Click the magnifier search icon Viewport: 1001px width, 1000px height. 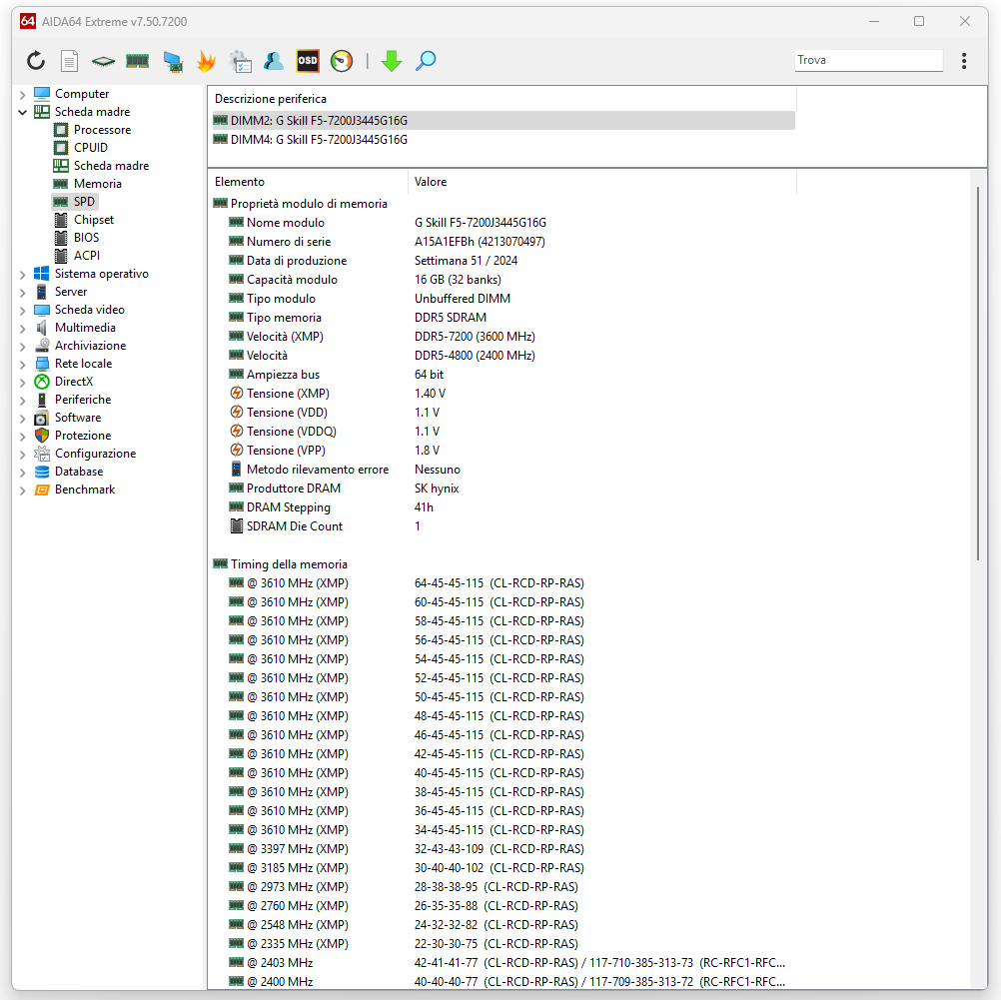[x=426, y=61]
